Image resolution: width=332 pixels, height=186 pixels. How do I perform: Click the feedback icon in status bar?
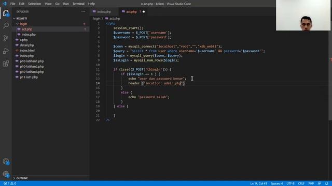pyautogui.click(x=320, y=183)
